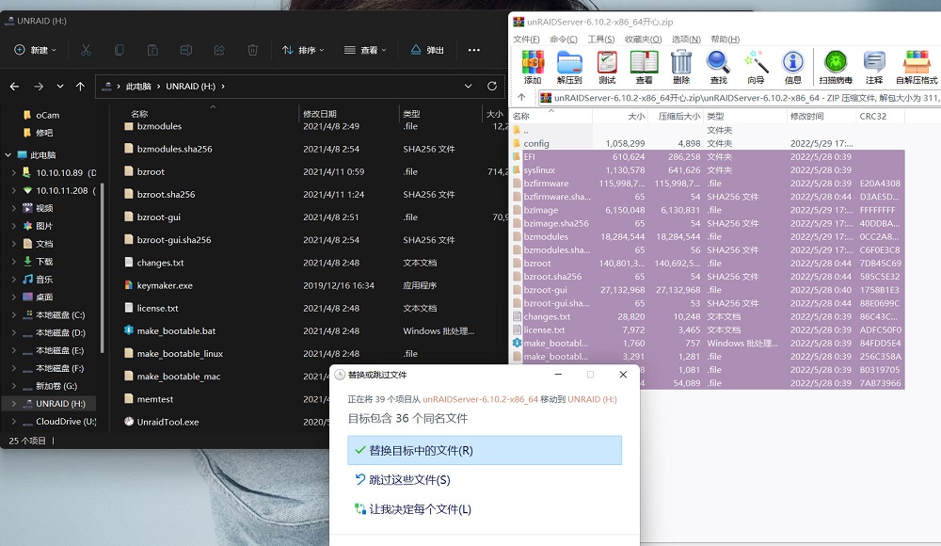The image size is (941, 546).
Task: Click WinRAR's 查看 (View) book icon
Action: coord(644,67)
